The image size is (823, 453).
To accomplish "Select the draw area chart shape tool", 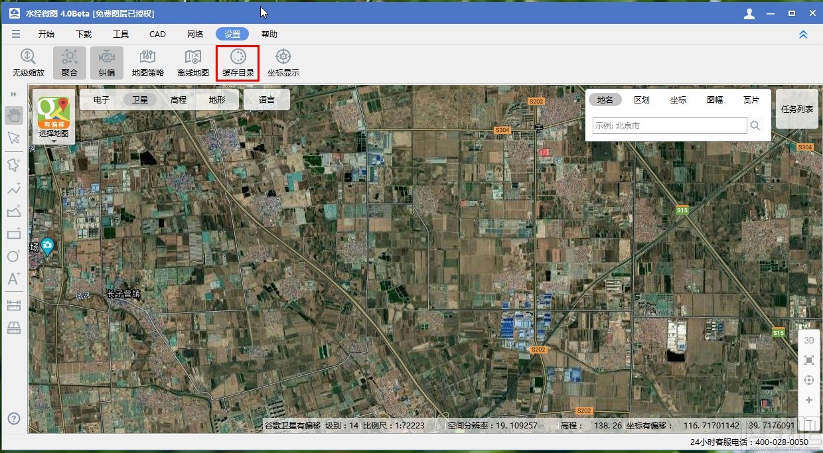I will (14, 211).
